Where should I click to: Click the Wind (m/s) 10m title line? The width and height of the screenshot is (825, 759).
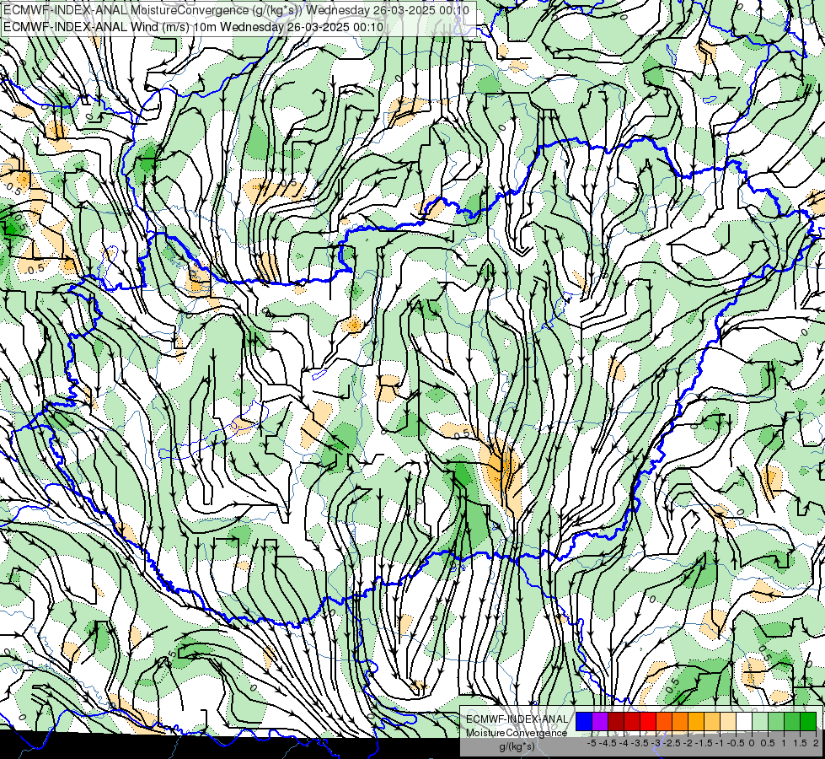(193, 27)
